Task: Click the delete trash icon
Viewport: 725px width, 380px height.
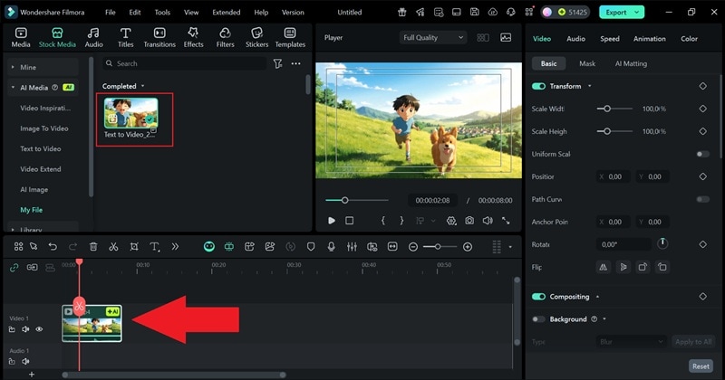Action: tap(93, 247)
